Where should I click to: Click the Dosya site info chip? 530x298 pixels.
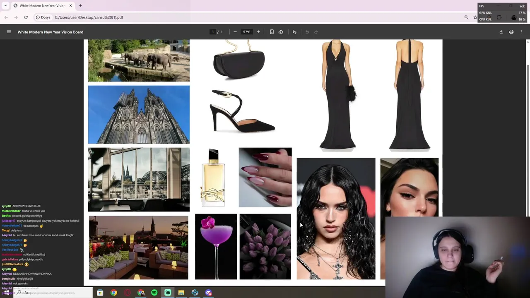43,17
